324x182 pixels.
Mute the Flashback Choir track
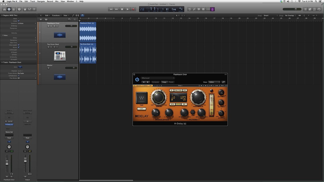click(x=48, y=26)
